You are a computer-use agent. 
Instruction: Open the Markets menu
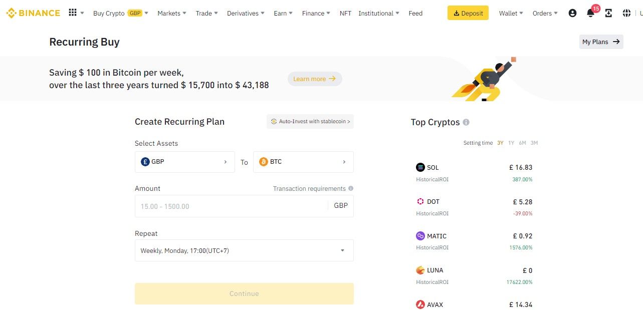[172, 14]
